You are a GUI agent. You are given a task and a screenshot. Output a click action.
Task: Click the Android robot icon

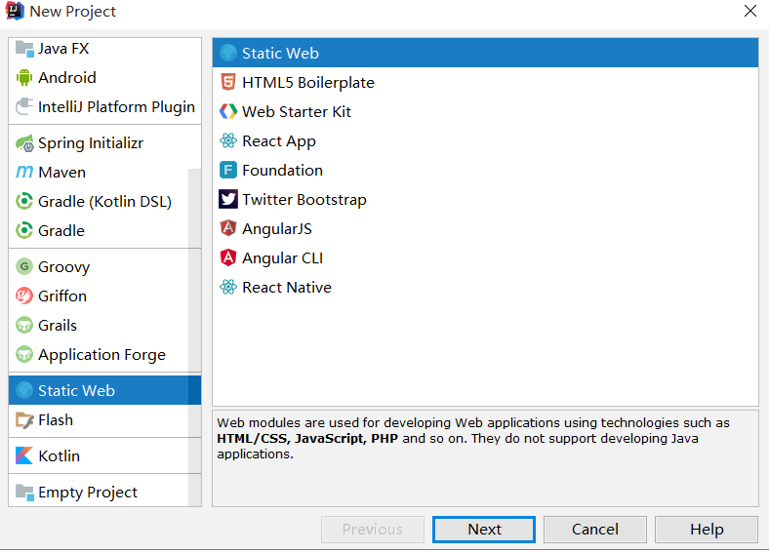coord(24,78)
